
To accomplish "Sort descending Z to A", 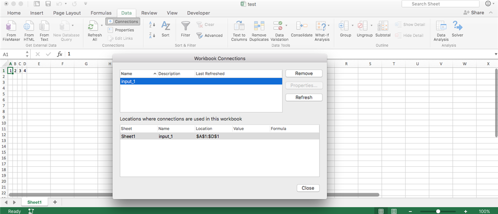I will coord(152,35).
